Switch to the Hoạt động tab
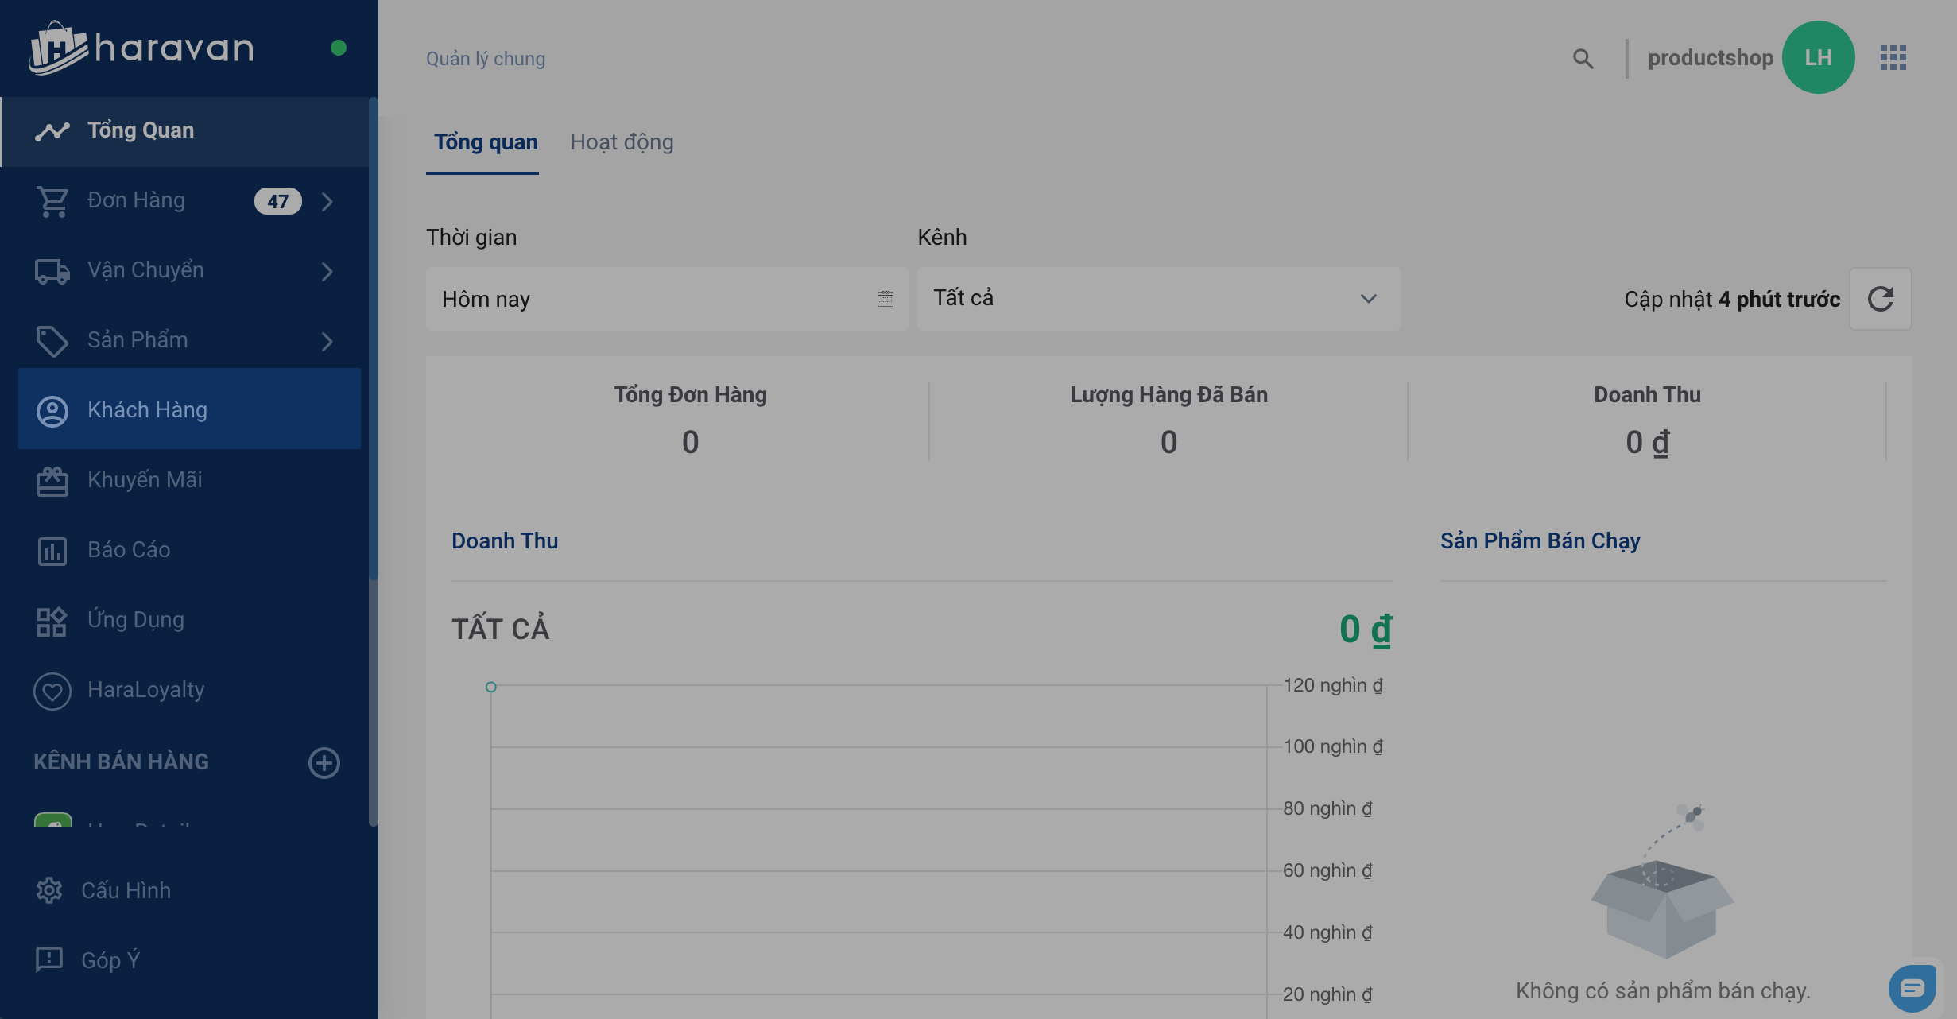Screen dimensions: 1957x1019 pos(622,142)
